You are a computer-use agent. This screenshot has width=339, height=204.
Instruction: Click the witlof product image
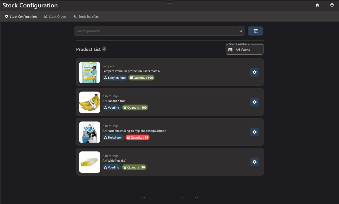click(90, 162)
